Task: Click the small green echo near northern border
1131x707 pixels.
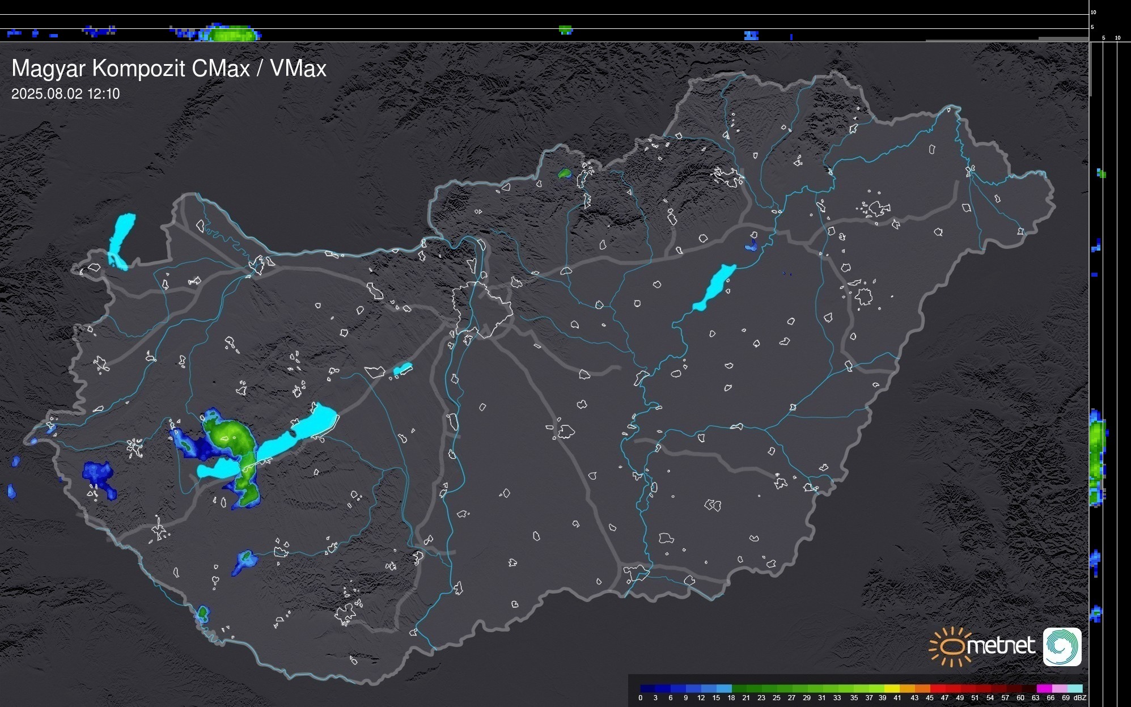Action: click(564, 173)
